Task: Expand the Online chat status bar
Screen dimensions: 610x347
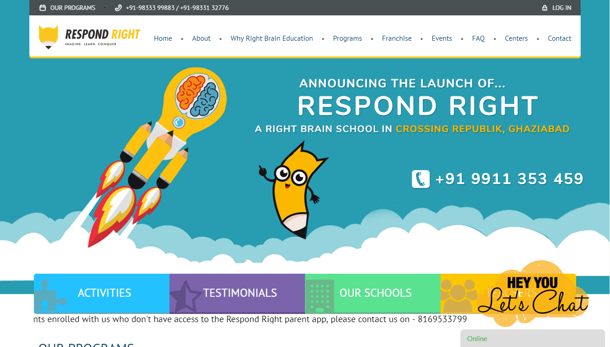Action: coord(532,338)
